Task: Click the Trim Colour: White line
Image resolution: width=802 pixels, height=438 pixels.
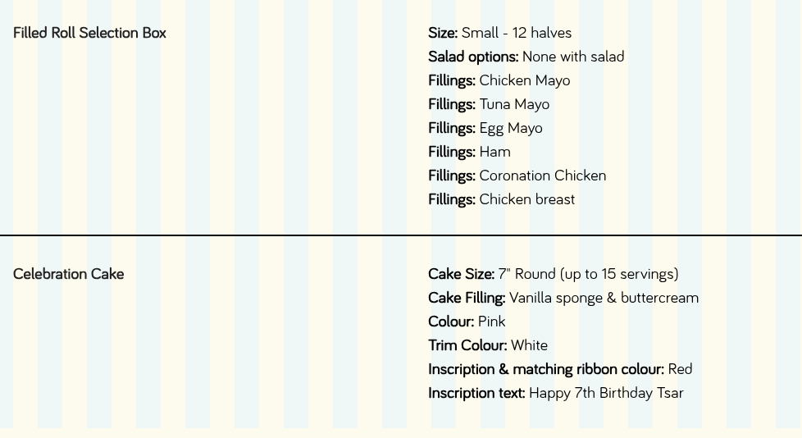Action: [x=487, y=345]
